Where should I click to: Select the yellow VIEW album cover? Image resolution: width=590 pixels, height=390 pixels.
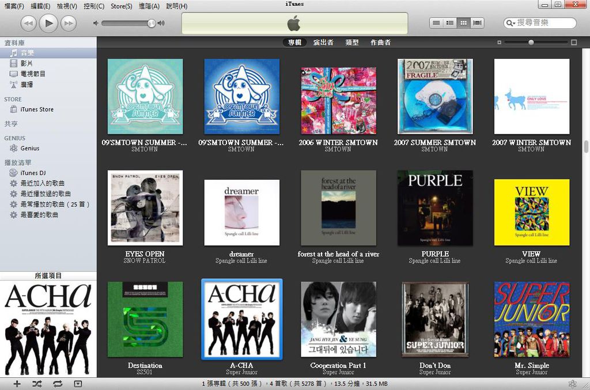[532, 213]
